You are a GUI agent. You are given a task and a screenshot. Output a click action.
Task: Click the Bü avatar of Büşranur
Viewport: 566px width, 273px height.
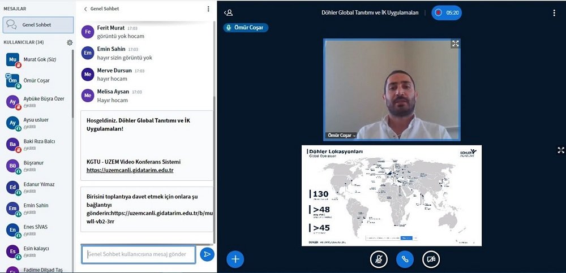point(12,166)
